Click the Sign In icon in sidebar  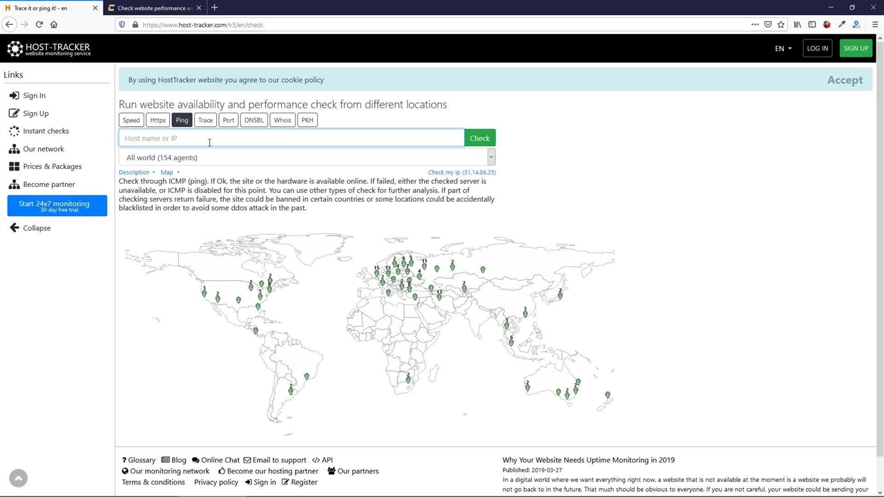(x=14, y=95)
